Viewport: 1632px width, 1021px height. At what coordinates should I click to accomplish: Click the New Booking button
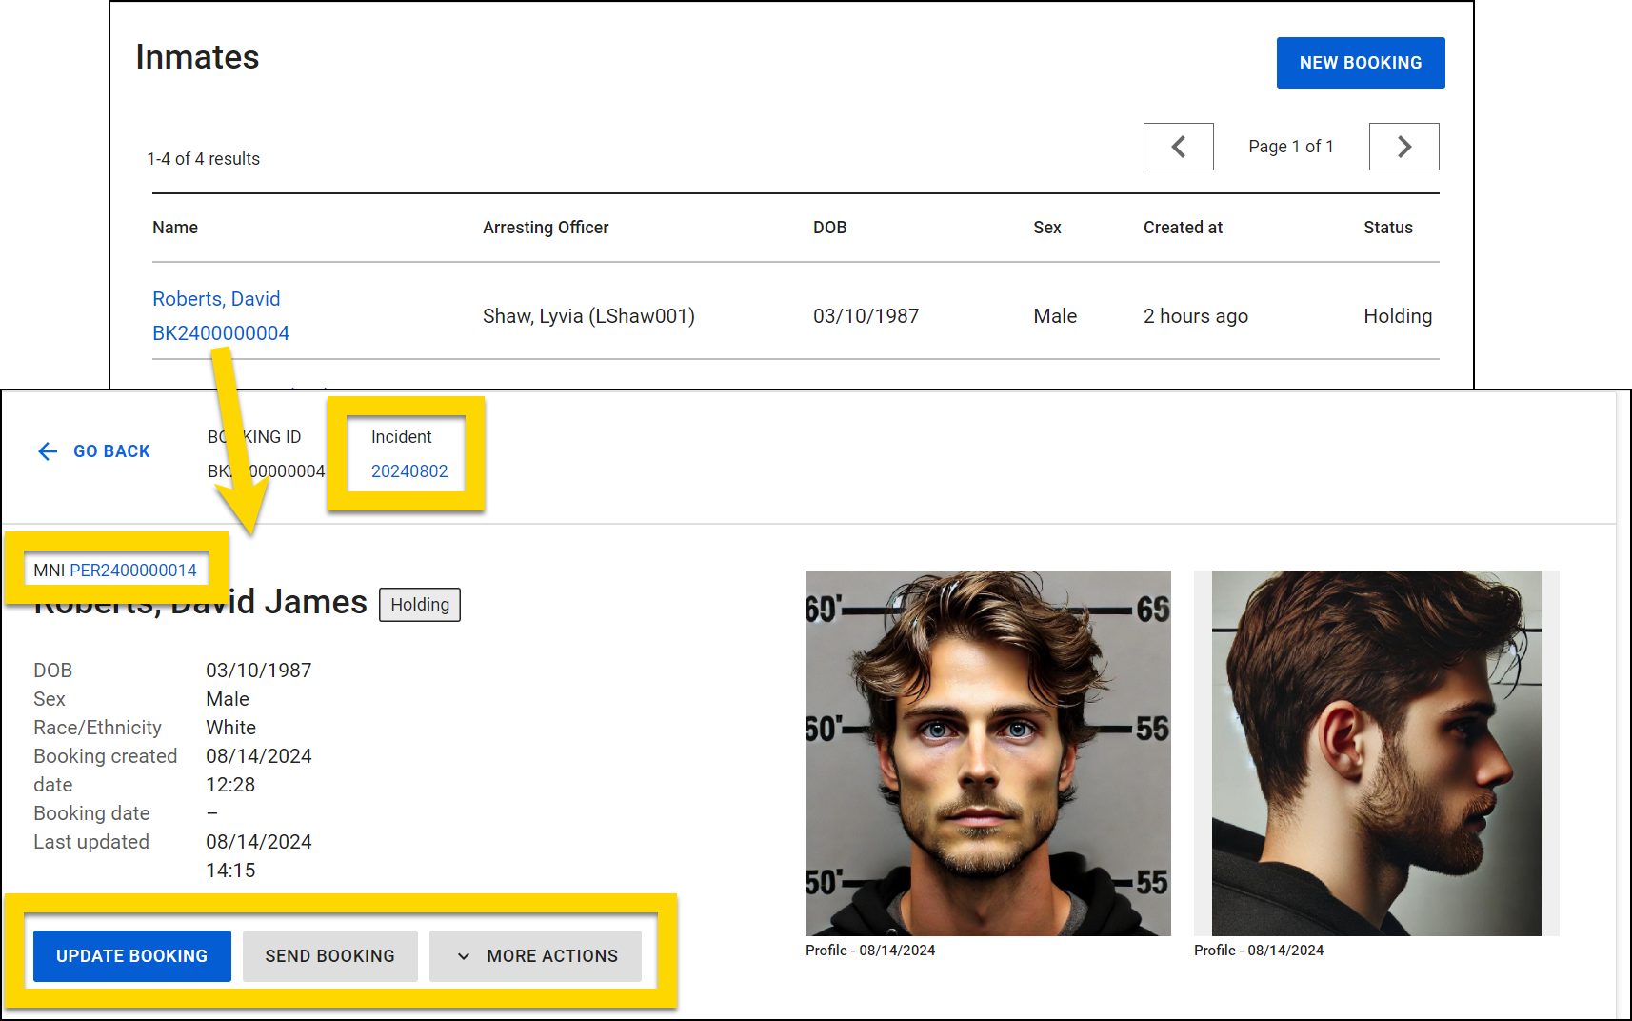tap(1360, 63)
